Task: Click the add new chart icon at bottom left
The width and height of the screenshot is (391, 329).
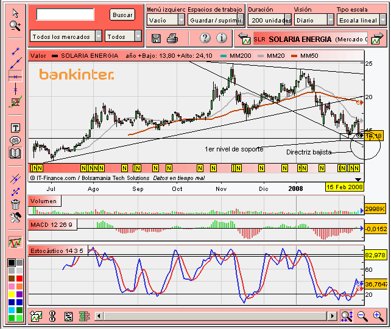Action: coord(36,316)
